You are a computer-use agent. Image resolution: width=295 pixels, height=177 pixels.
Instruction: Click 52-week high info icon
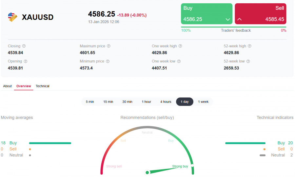pos(249,46)
